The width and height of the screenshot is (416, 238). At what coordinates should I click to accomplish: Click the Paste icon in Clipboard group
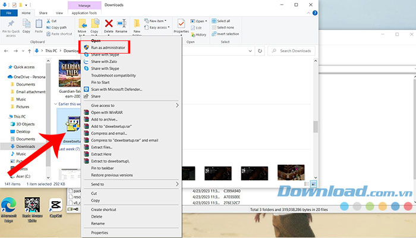[37, 24]
